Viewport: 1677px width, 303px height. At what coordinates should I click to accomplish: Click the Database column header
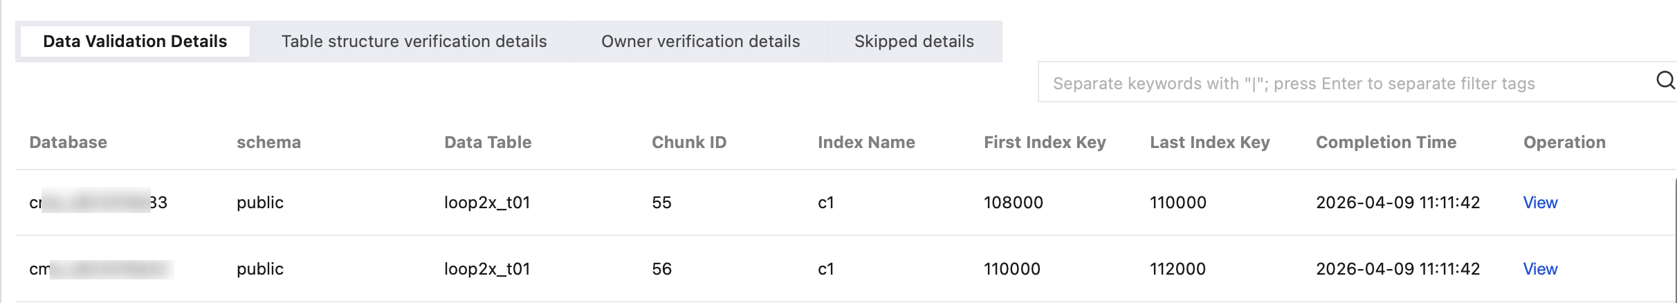click(68, 143)
